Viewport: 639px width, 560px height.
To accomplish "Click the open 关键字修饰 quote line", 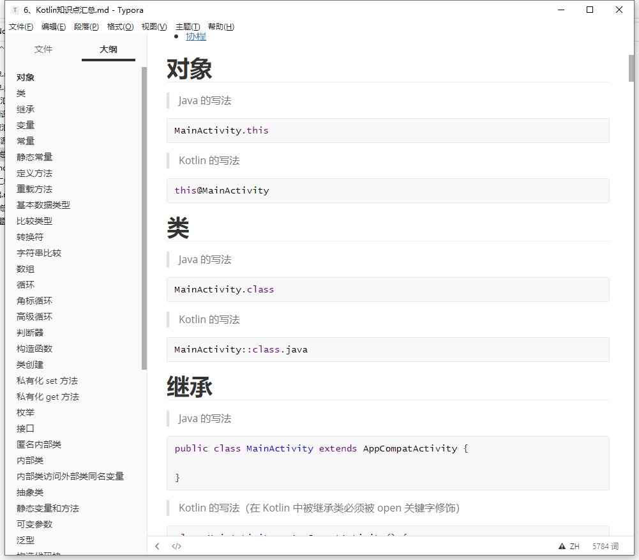I will coord(319,508).
